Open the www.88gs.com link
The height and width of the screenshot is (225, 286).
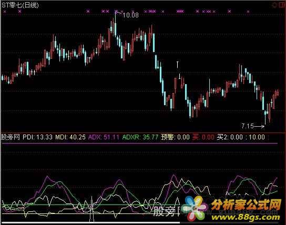pyautogui.click(x=245, y=217)
